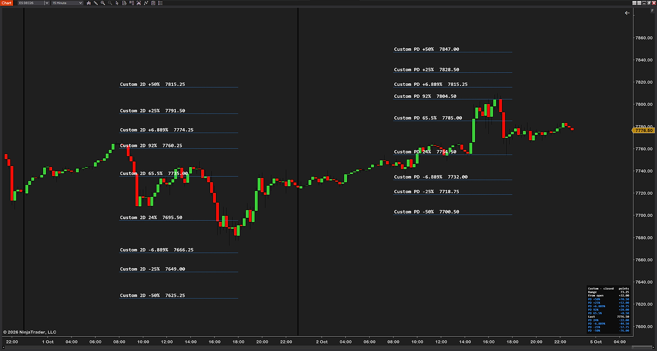Click the F button above the price axis
Screen dimensions: 657x351
point(652,10)
